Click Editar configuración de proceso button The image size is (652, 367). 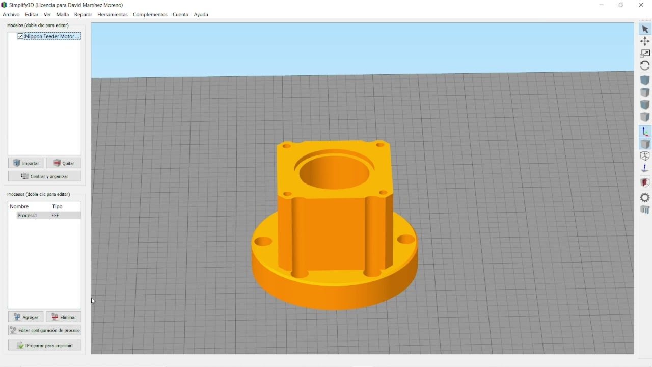pos(45,331)
